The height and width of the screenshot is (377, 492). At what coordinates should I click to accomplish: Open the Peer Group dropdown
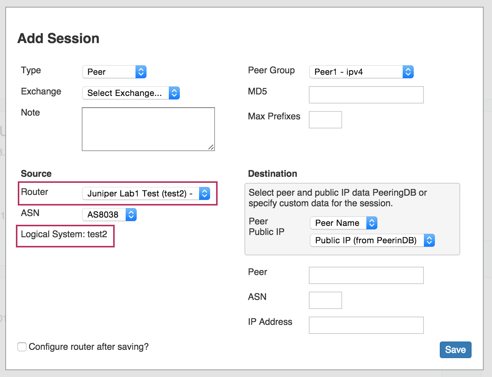click(x=361, y=72)
